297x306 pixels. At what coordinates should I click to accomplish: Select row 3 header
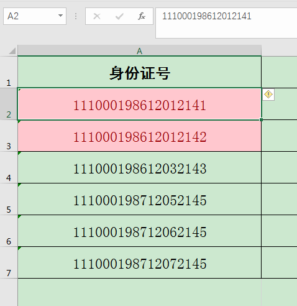click(x=9, y=136)
